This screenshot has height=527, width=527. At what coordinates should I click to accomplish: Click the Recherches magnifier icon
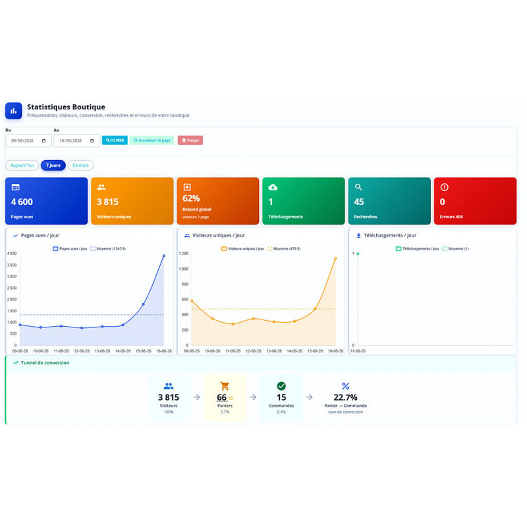click(358, 187)
